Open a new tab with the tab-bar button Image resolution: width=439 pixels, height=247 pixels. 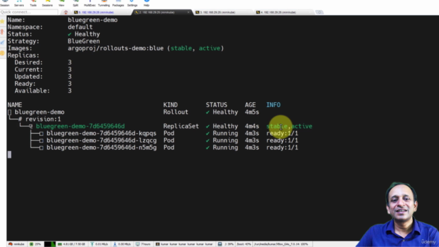(x=319, y=12)
